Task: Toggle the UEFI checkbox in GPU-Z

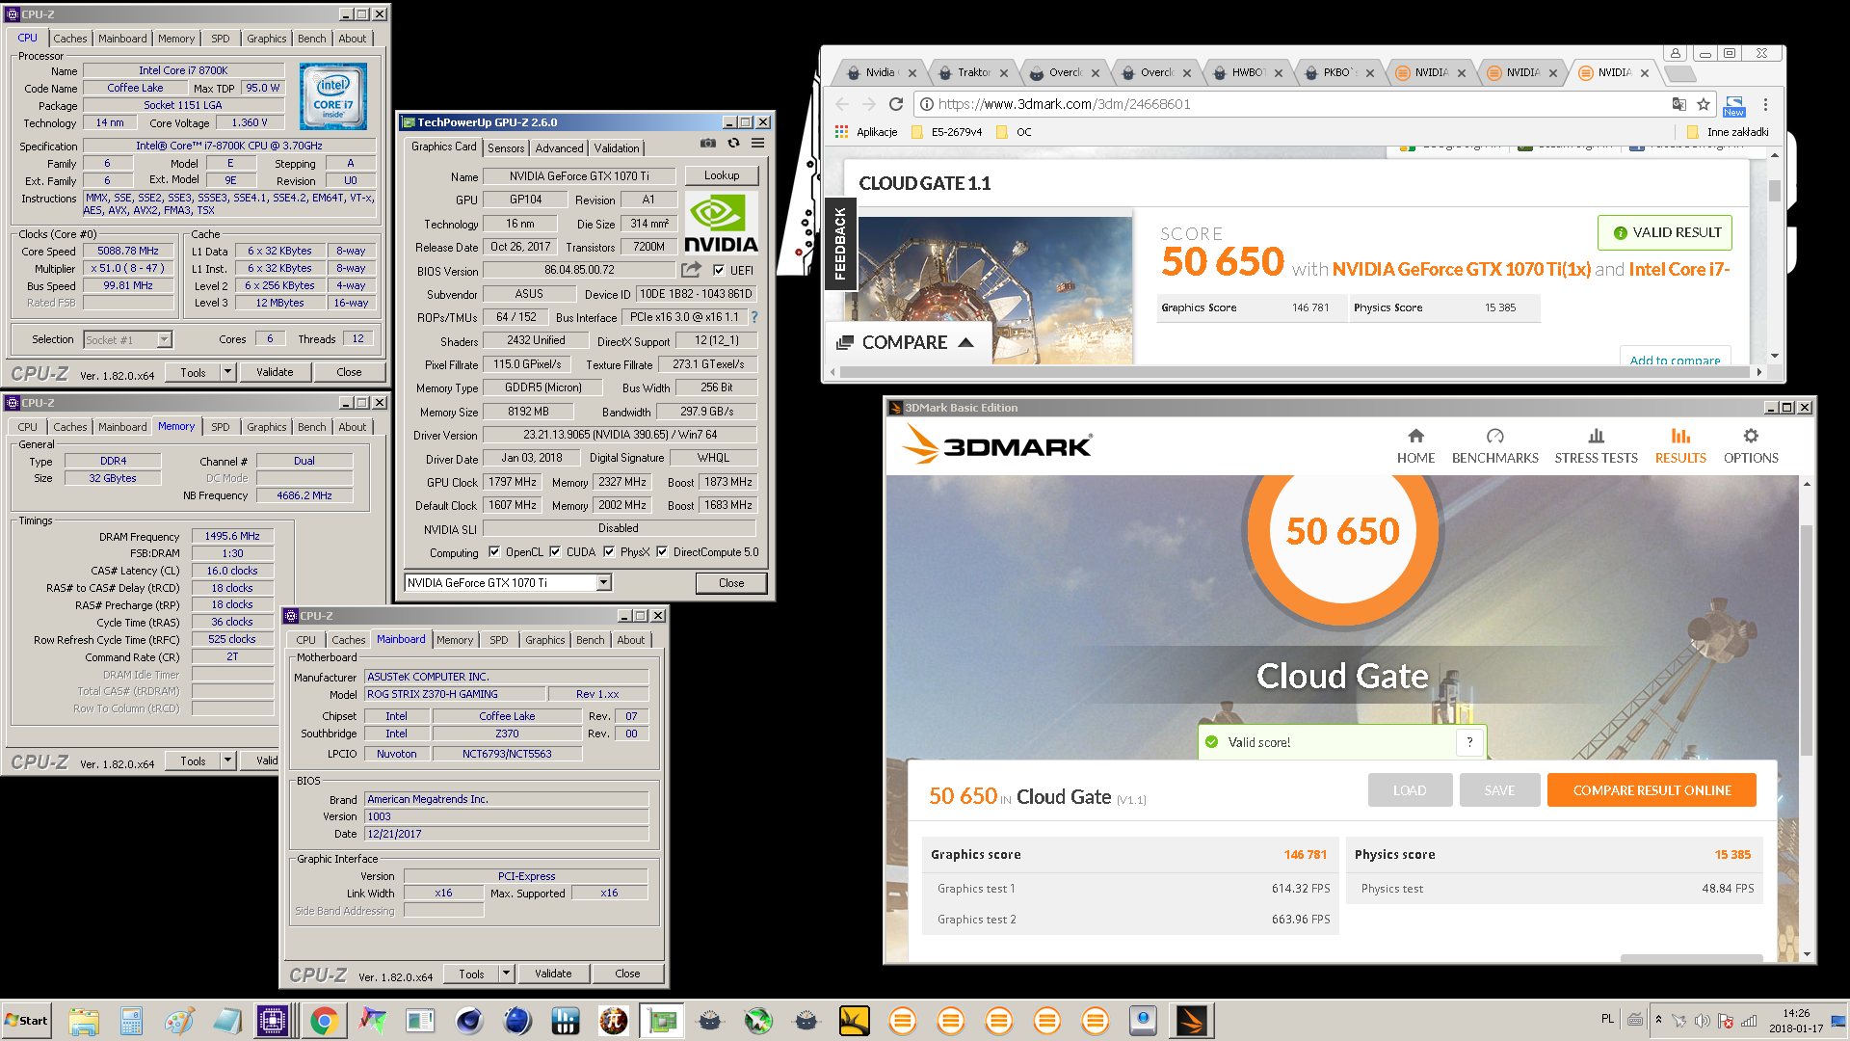Action: (x=718, y=270)
